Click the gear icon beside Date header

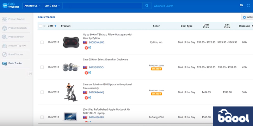(x=45, y=26)
